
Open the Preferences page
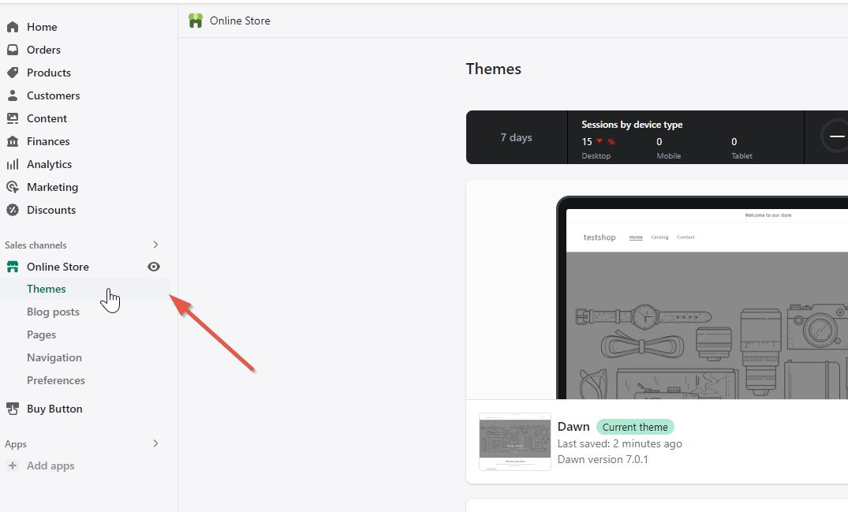55,380
